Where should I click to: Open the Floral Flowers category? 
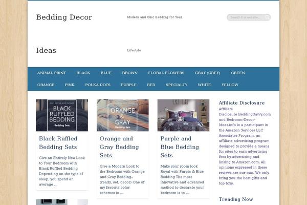tap(166, 73)
